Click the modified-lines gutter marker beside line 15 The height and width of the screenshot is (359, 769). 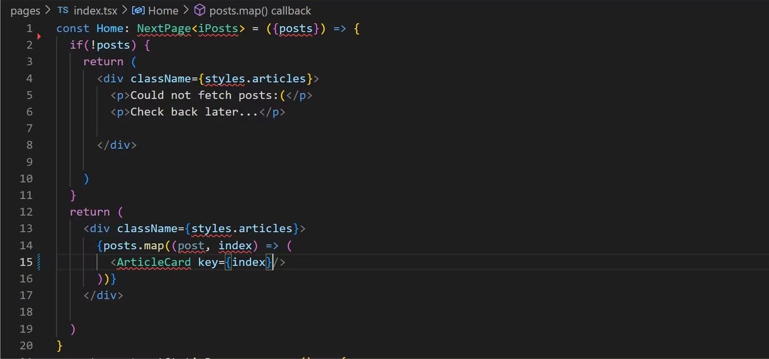coord(39,262)
